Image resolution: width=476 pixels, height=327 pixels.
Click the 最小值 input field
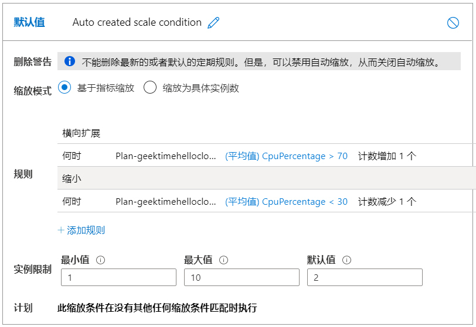click(x=118, y=277)
